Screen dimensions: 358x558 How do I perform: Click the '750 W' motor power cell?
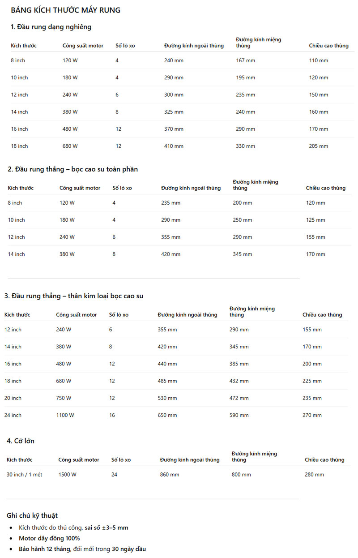(64, 398)
